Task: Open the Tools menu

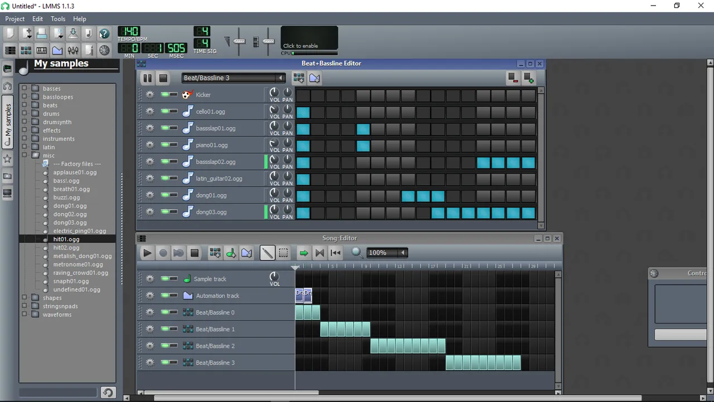Action: pyautogui.click(x=58, y=18)
